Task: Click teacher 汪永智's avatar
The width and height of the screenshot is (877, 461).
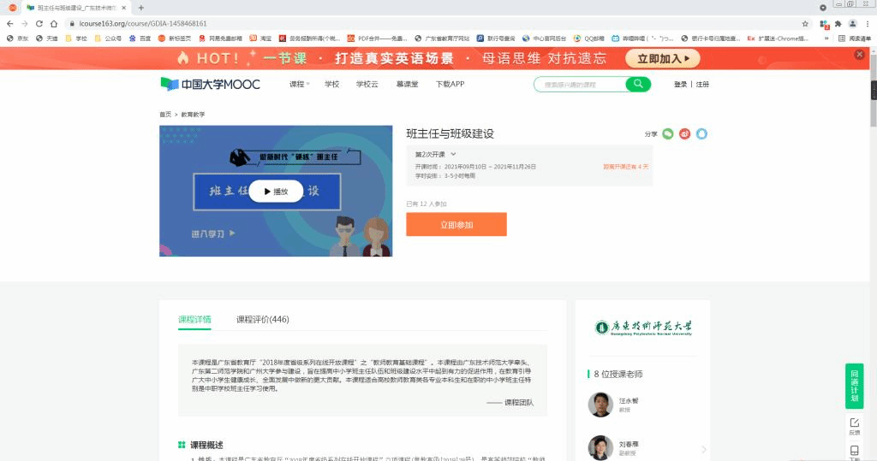Action: (600, 405)
